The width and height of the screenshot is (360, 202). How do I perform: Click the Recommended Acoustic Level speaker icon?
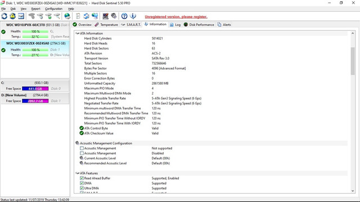[82, 163]
